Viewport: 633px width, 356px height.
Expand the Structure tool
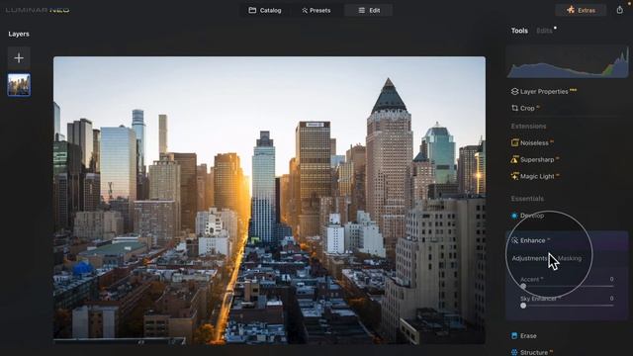click(x=534, y=352)
